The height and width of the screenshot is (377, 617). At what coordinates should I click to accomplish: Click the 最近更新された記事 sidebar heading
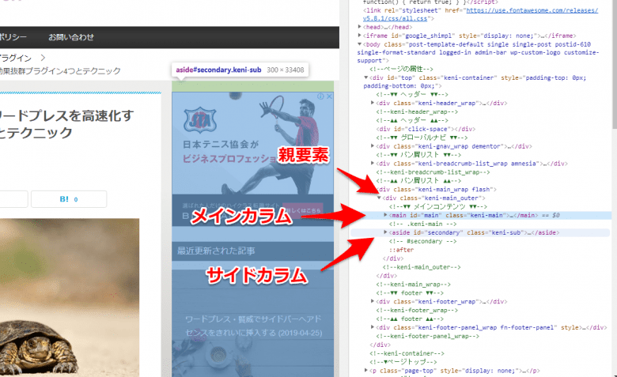tap(252, 251)
